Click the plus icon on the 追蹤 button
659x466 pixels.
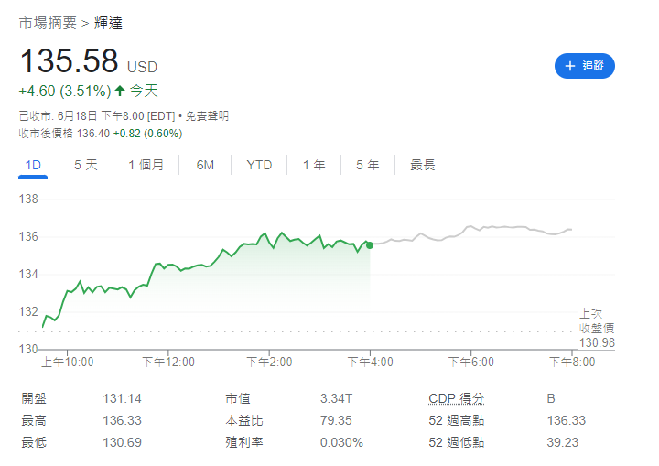click(x=571, y=66)
